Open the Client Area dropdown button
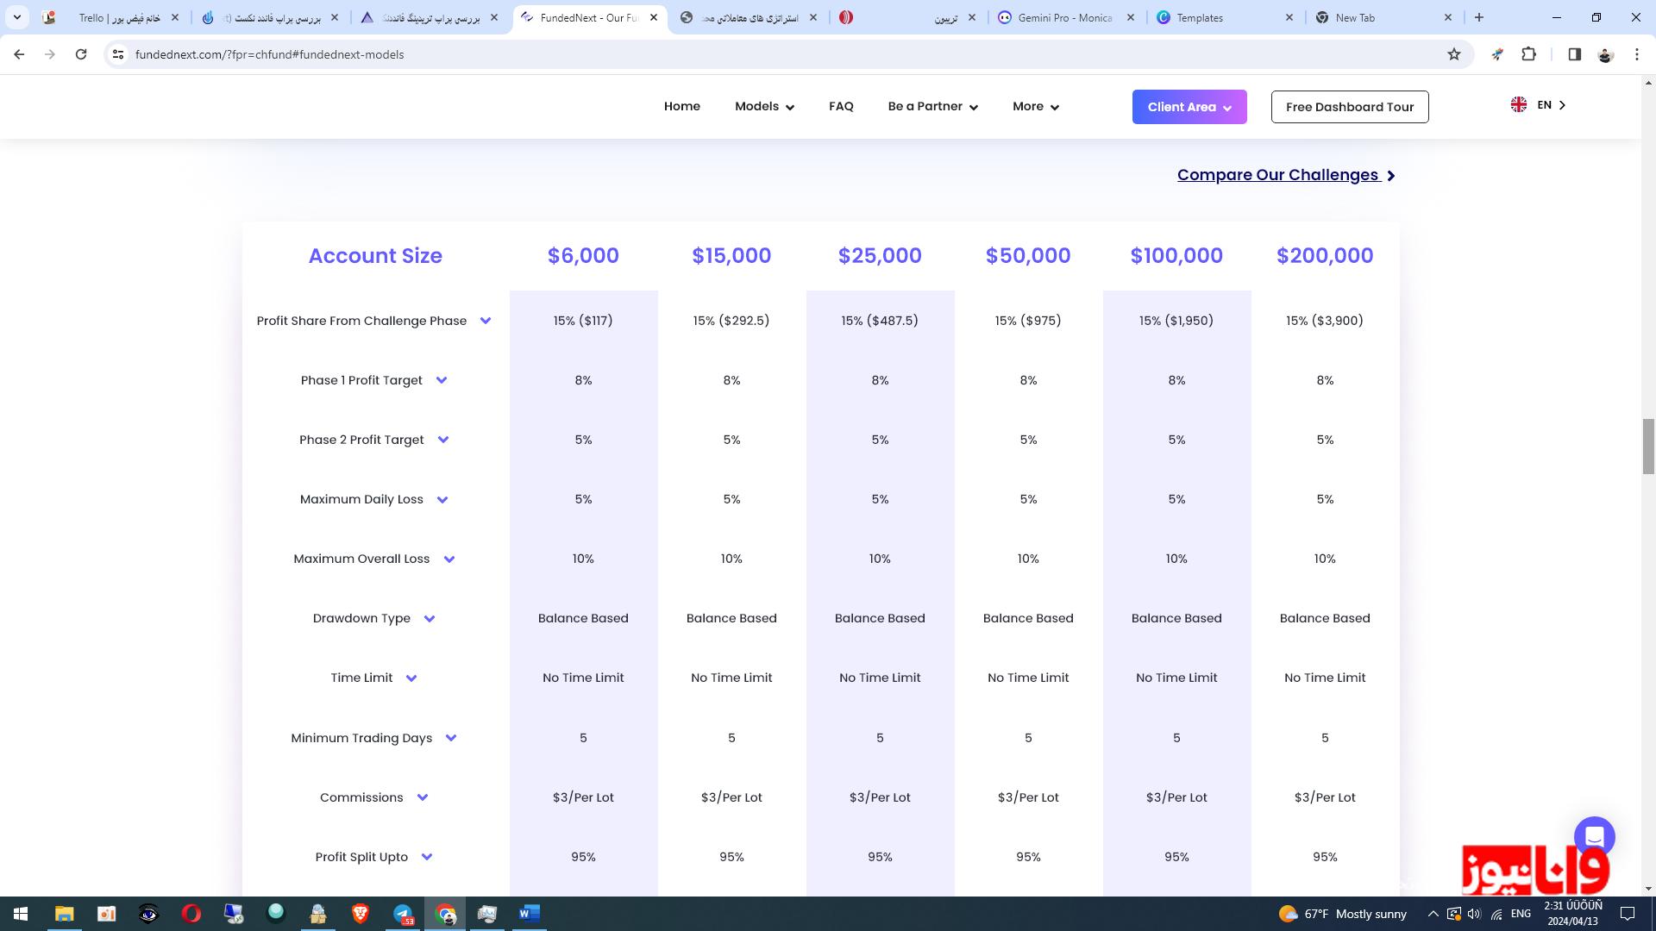 1189,107
